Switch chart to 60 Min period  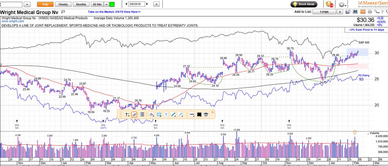coord(97,5)
